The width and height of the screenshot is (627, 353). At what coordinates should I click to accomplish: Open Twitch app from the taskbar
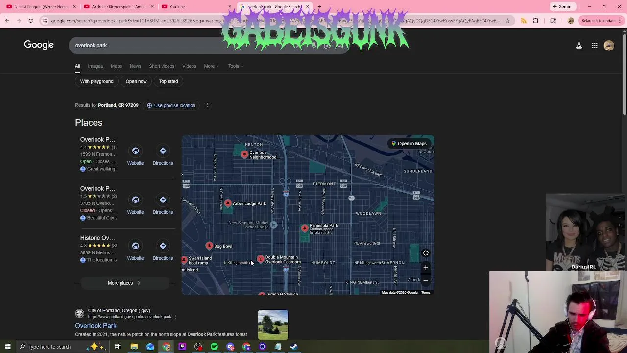[182, 347]
